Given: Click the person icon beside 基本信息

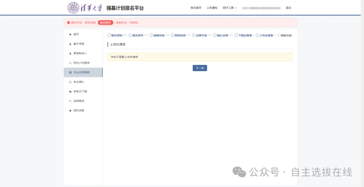Looking at the screenshot, I should tap(70, 44).
